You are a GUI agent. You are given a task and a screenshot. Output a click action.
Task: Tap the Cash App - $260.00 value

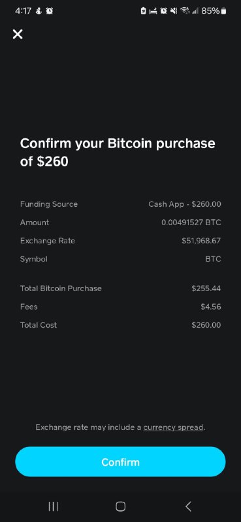click(185, 204)
